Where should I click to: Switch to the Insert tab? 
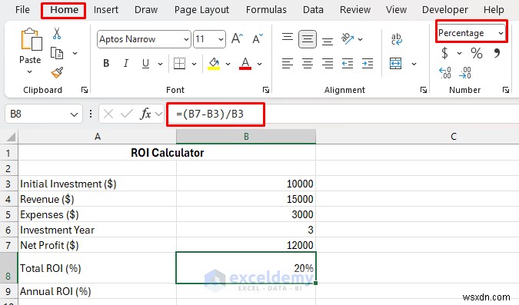tap(106, 9)
